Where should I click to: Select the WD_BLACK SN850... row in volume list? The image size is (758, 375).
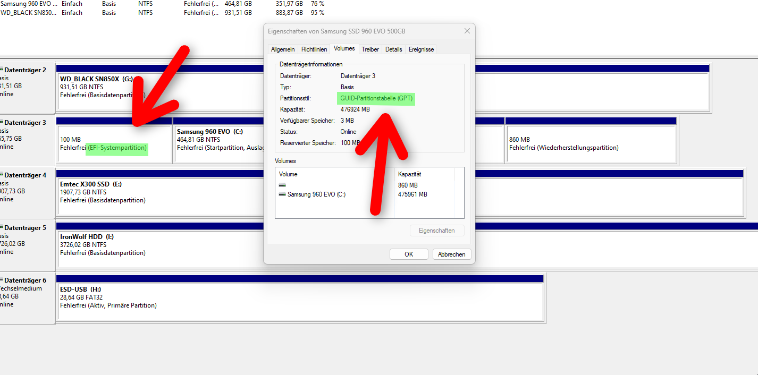click(162, 13)
